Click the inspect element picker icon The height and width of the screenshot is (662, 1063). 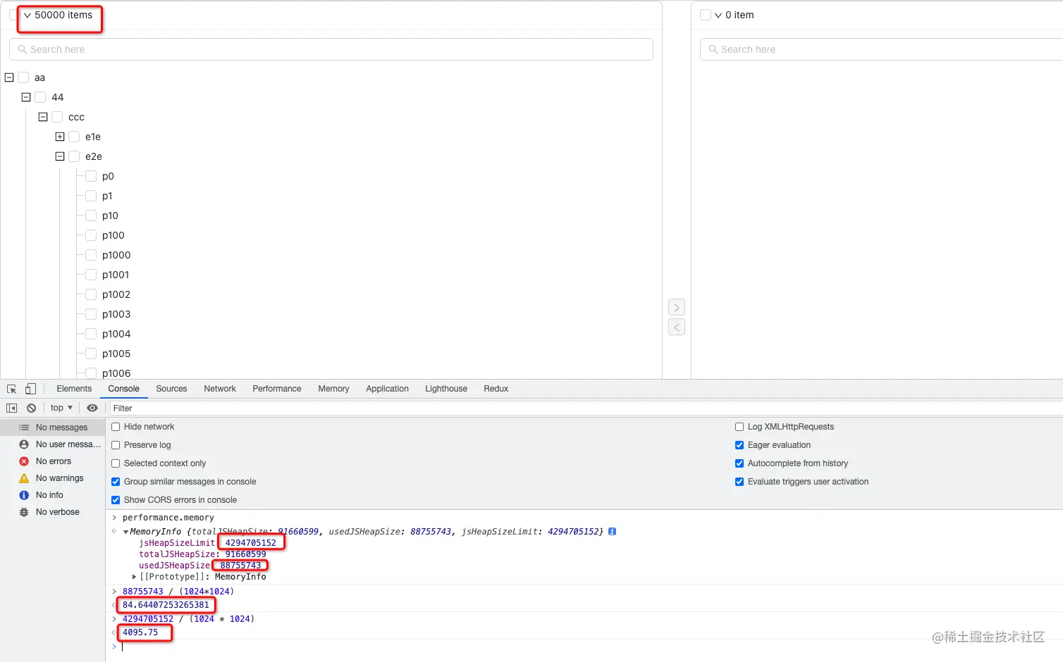coord(12,389)
